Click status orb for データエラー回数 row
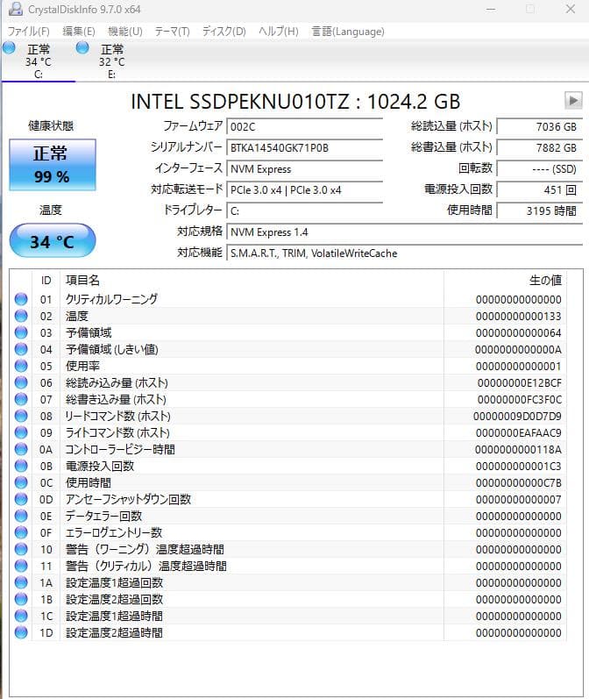This screenshot has width=589, height=699. pos(21,516)
